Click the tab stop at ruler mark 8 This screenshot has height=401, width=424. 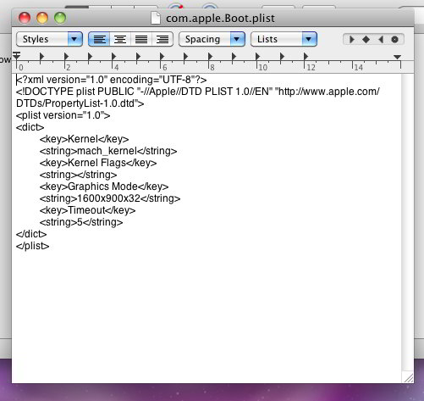pyautogui.click(x=210, y=57)
